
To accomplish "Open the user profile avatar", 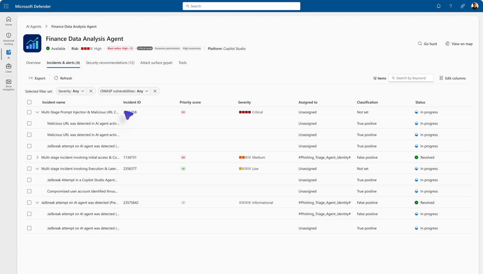I will [x=475, y=6].
